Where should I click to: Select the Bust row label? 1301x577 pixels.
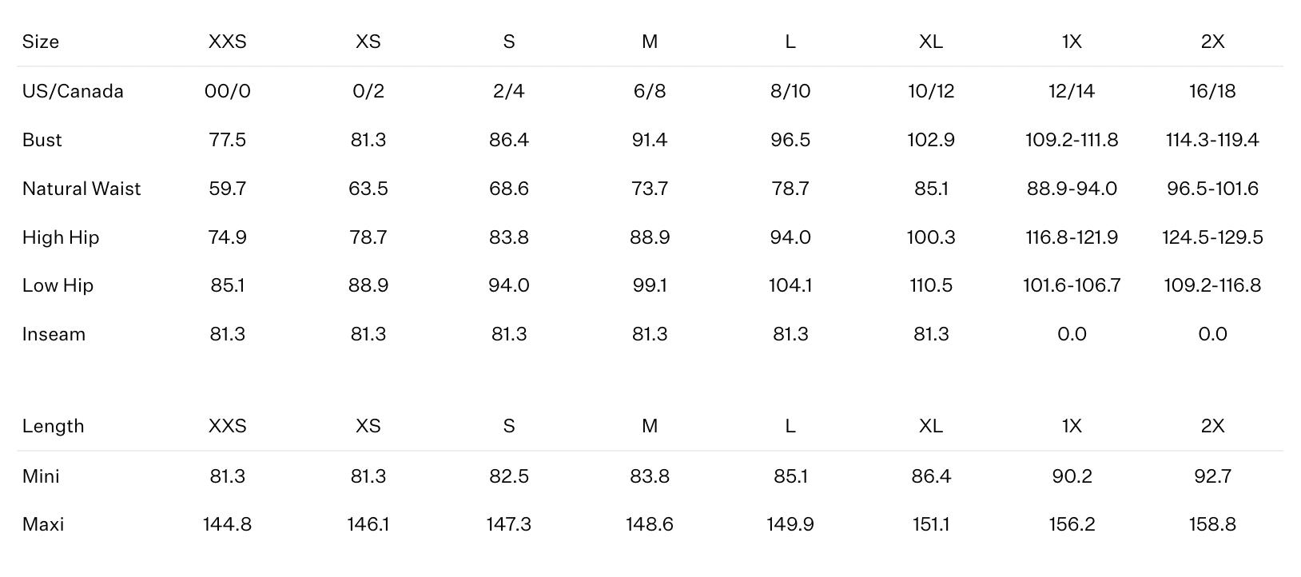(x=42, y=140)
